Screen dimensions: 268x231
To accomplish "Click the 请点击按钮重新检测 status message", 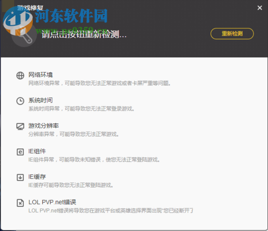I will click(x=84, y=34).
